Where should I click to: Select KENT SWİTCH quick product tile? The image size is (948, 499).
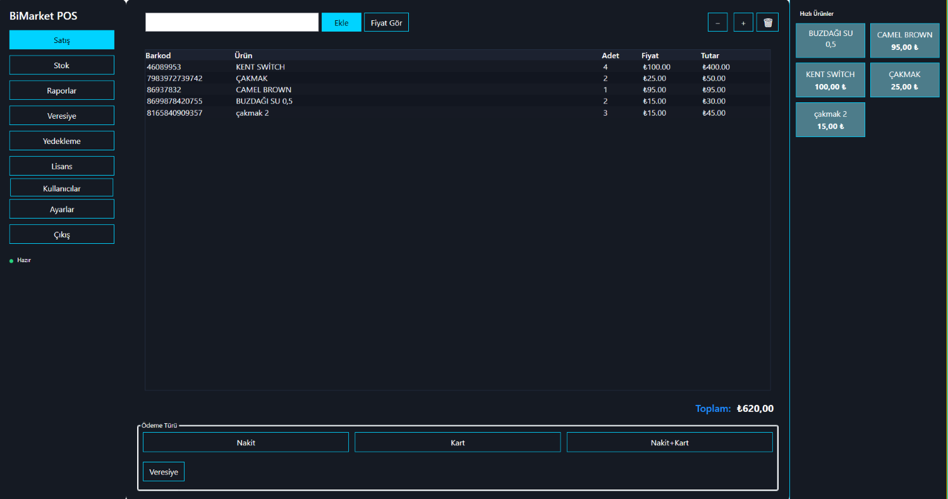click(x=830, y=80)
